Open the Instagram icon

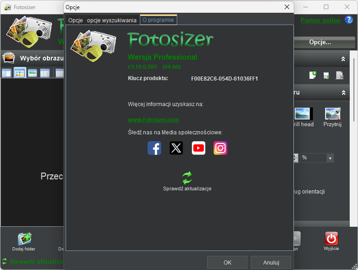click(220, 148)
